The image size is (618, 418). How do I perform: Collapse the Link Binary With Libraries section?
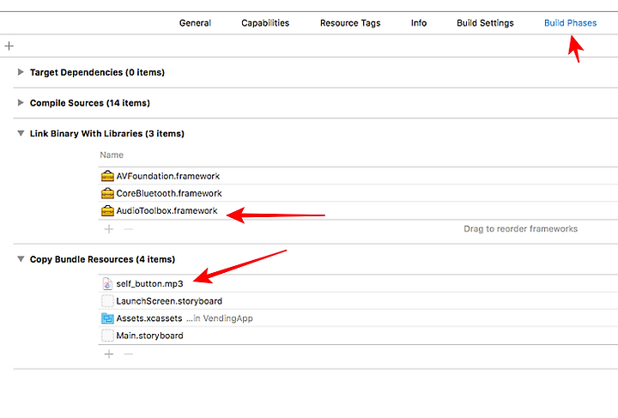tap(21, 133)
